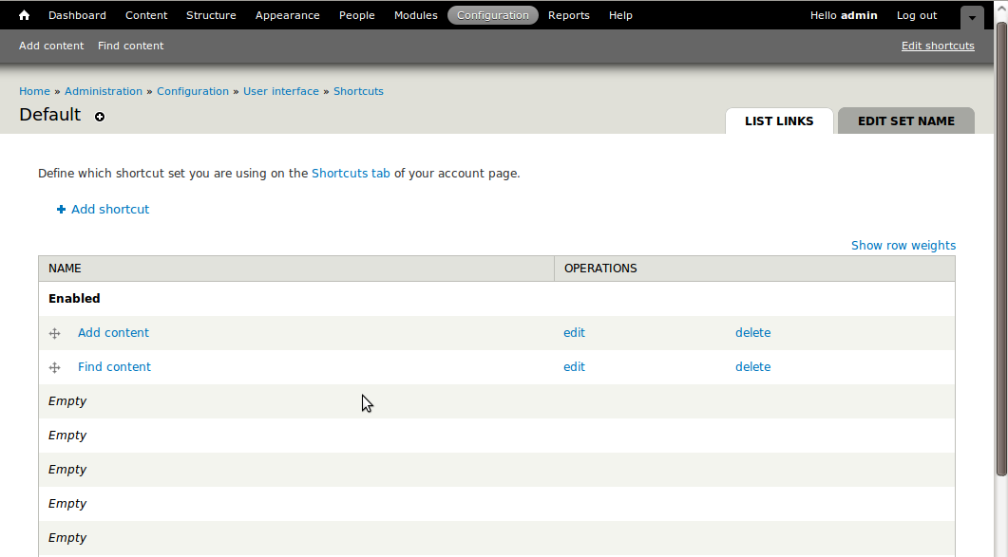
Task: Click the Edit shortcuts link
Action: 938,46
